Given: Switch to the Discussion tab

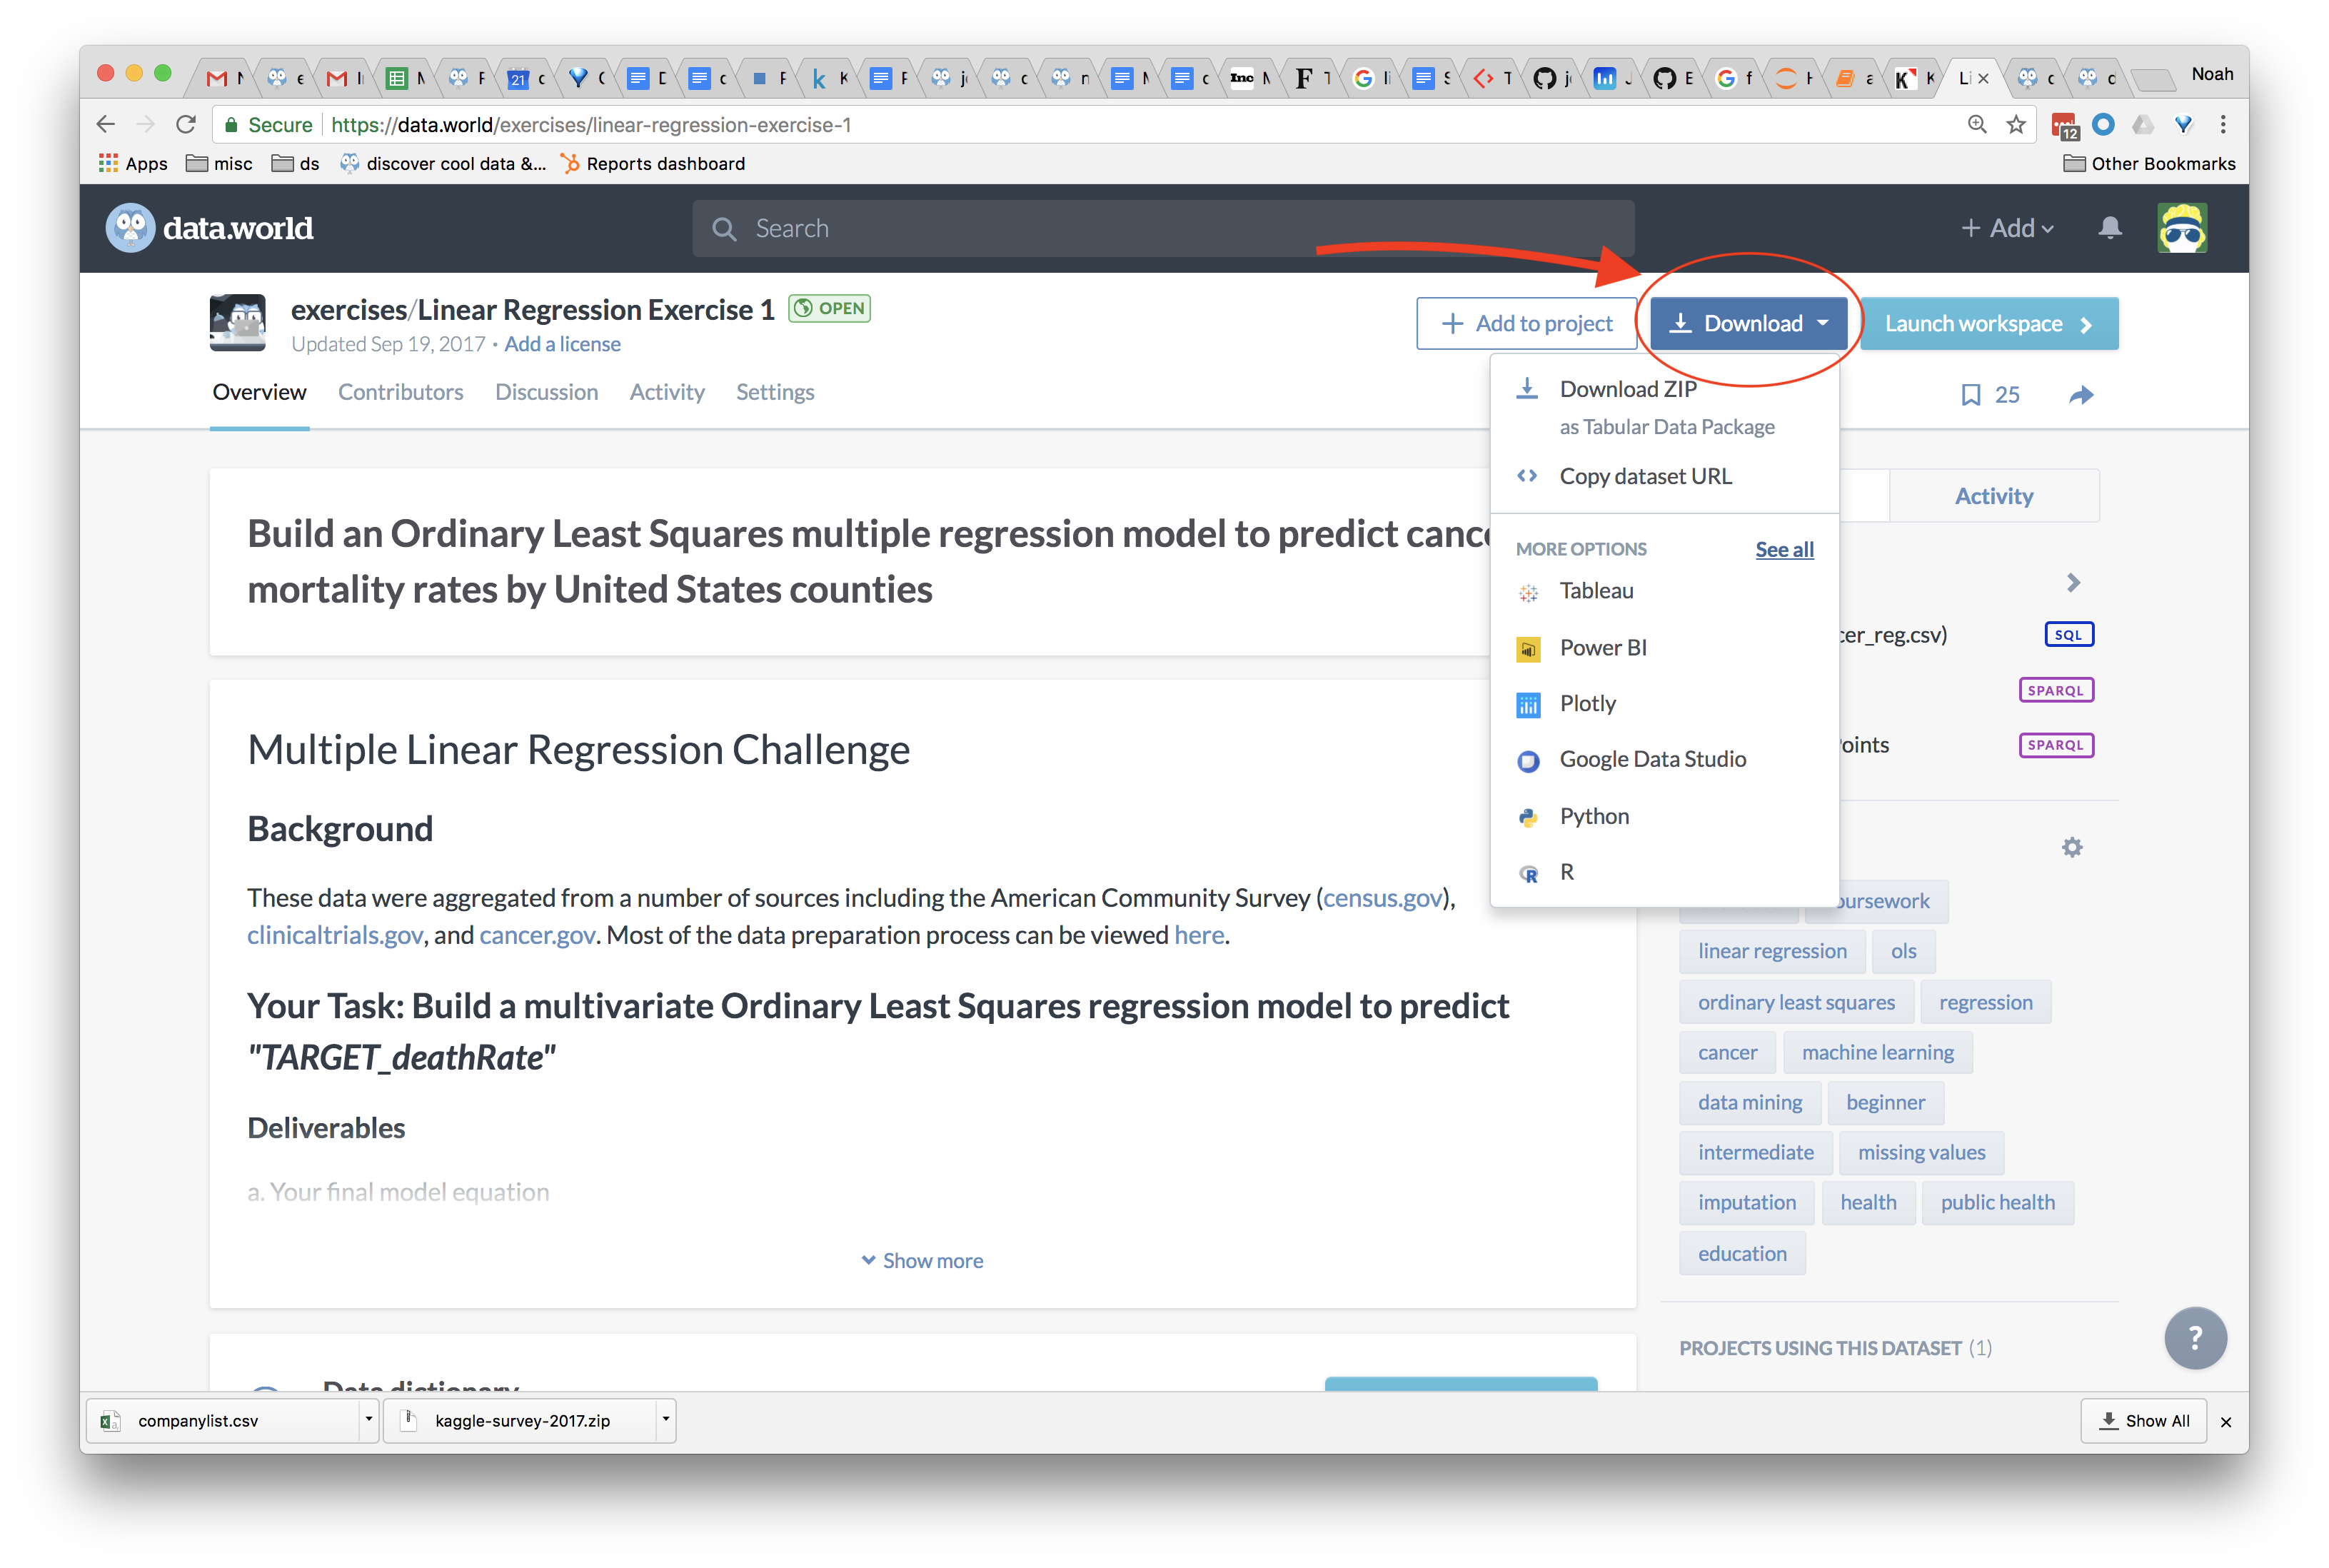Looking at the screenshot, I should (x=546, y=392).
